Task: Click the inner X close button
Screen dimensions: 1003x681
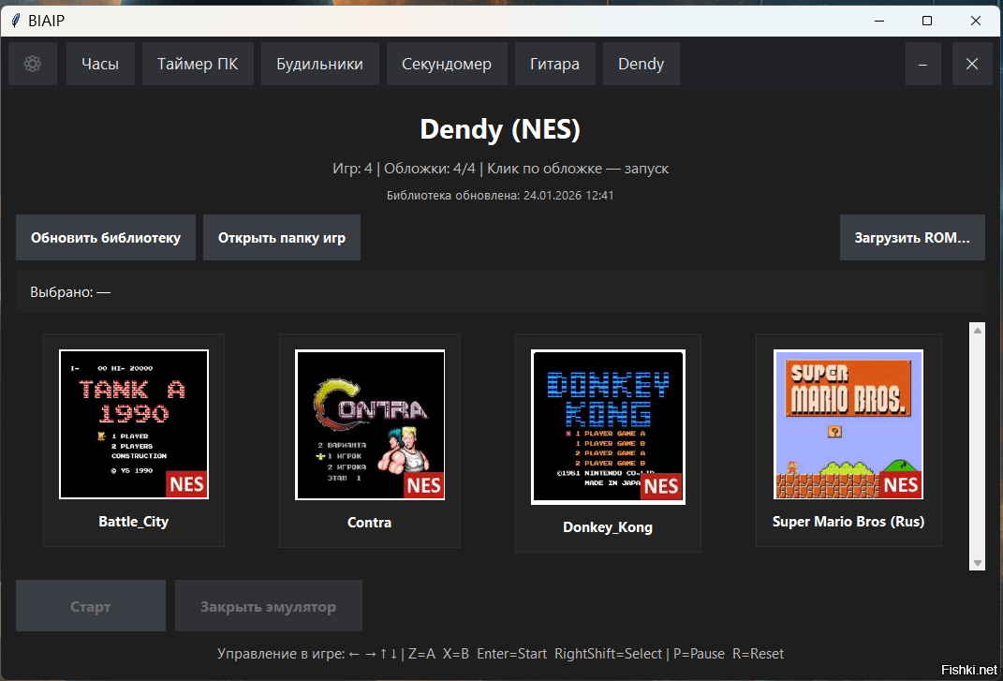Action: point(972,64)
